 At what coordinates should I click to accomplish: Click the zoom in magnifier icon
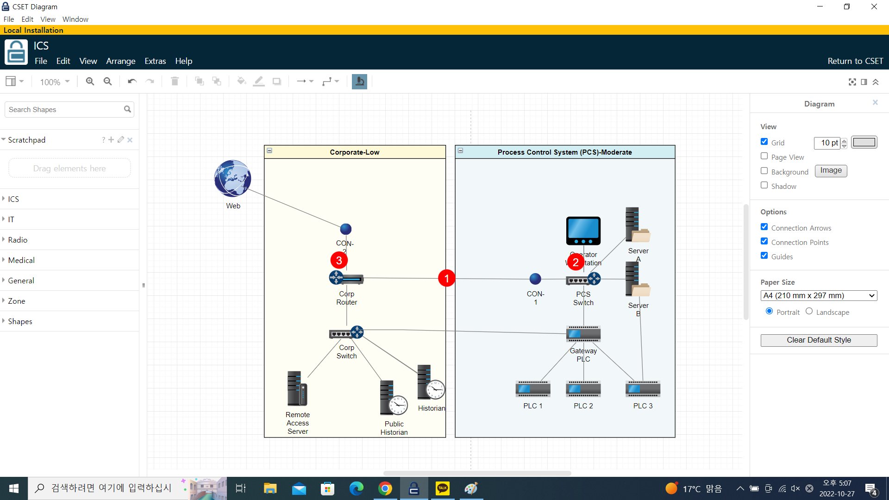(90, 81)
